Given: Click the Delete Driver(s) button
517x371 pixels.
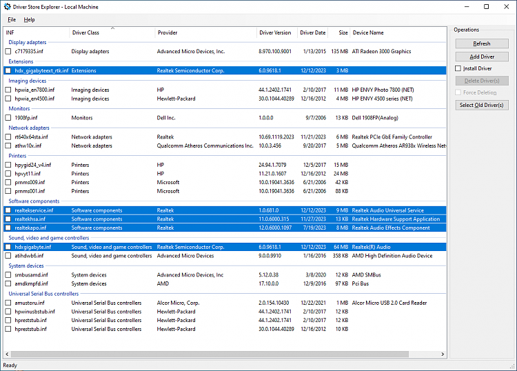Looking at the screenshot, I should point(482,81).
